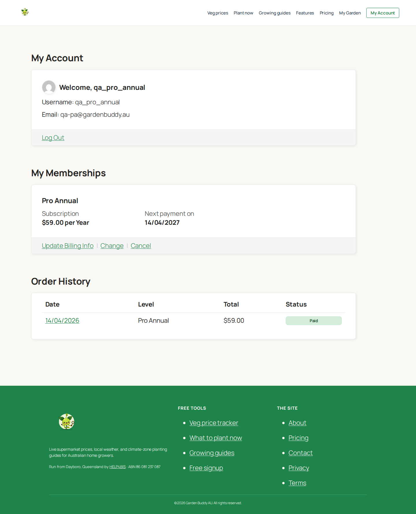Click the Order History heading
The height and width of the screenshot is (514, 416).
61,281
